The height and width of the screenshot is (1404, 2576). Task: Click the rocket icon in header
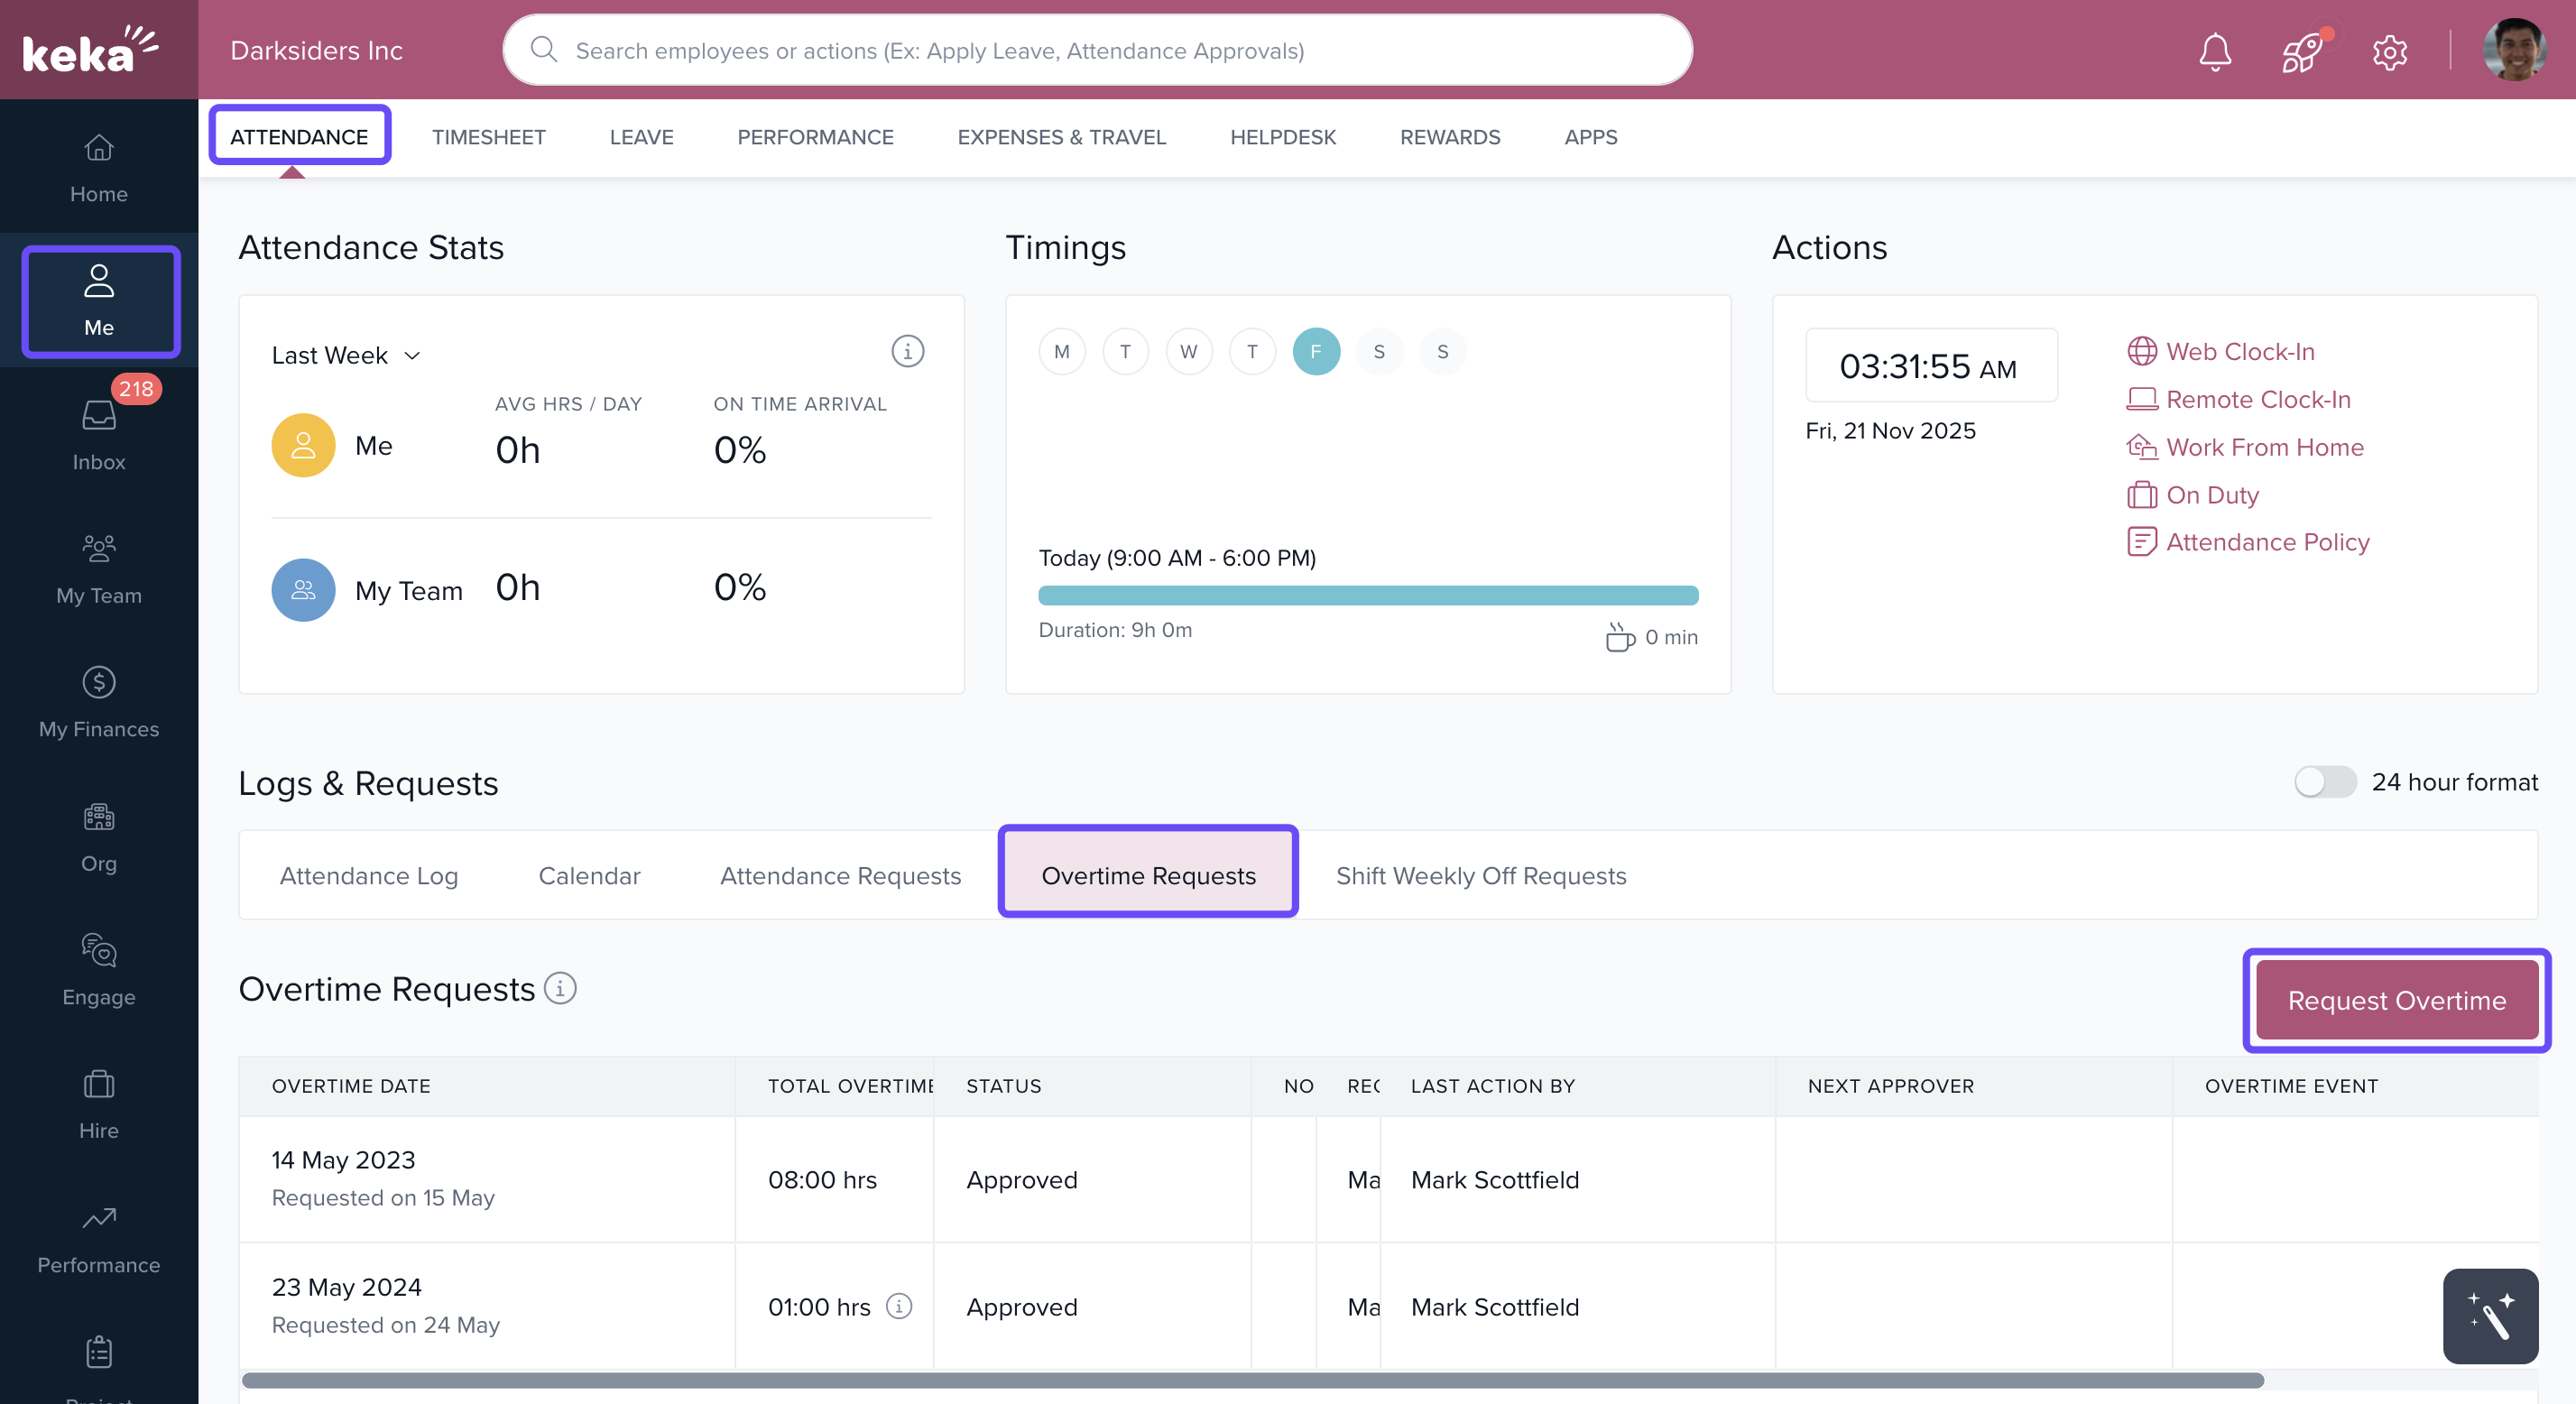click(x=2302, y=51)
